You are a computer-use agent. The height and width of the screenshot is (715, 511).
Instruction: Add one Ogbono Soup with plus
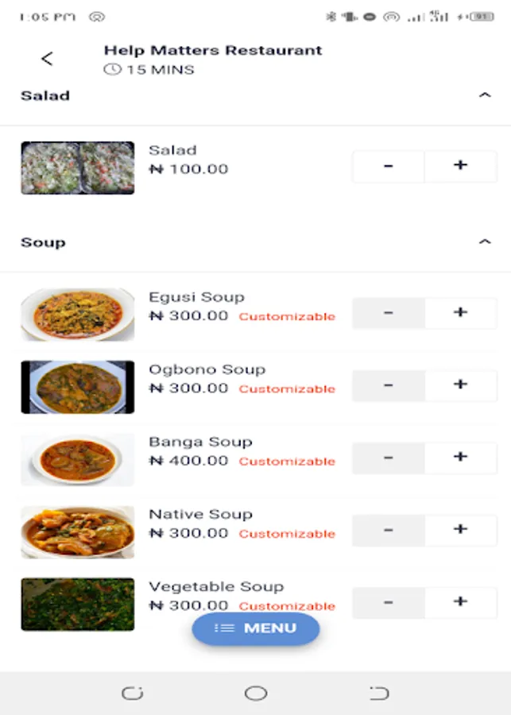460,385
